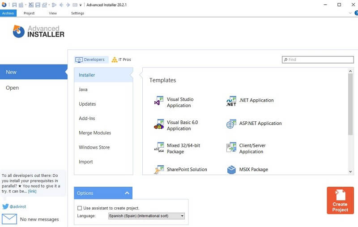Collapse the ribbon using the chevron
This screenshot has width=358, height=227.
(x=350, y=13)
